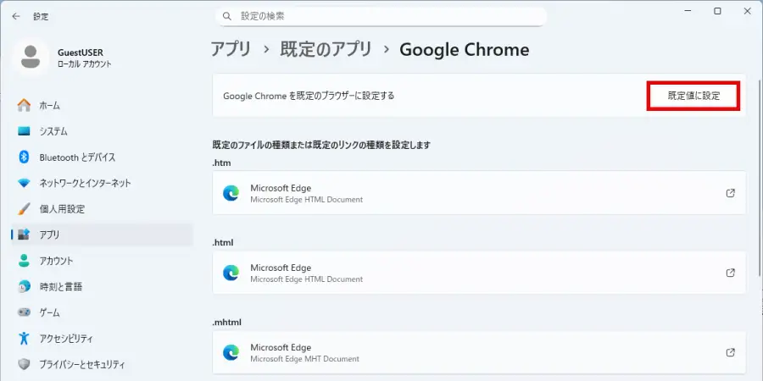Click the Bluetooth icon in sidebar
The height and width of the screenshot is (381, 763).
[x=24, y=157]
